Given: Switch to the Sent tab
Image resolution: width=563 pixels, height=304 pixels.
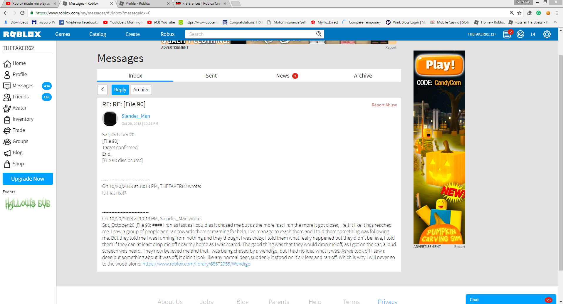Looking at the screenshot, I should click(211, 75).
